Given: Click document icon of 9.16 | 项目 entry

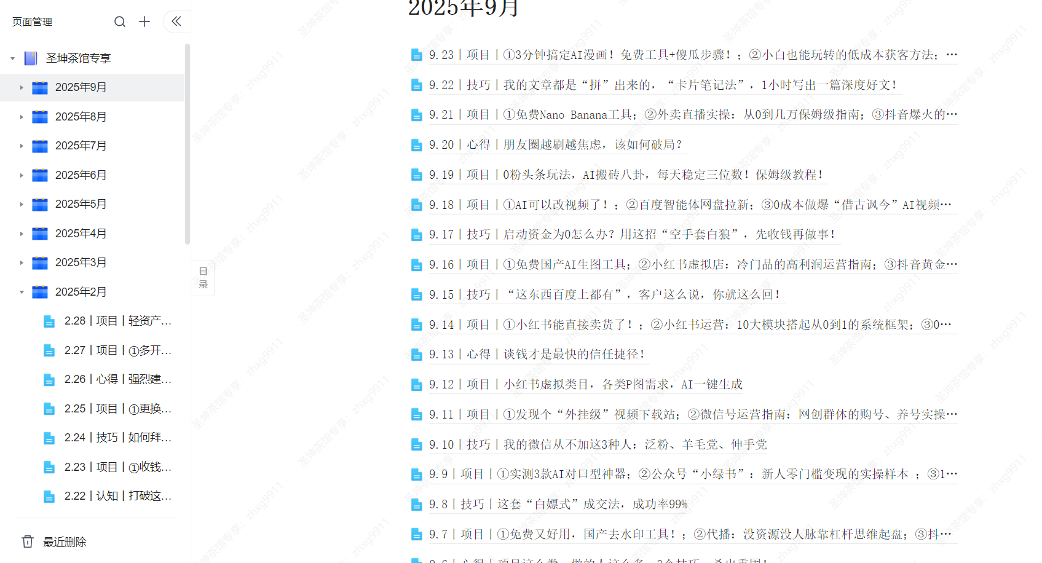Looking at the screenshot, I should click(x=416, y=265).
